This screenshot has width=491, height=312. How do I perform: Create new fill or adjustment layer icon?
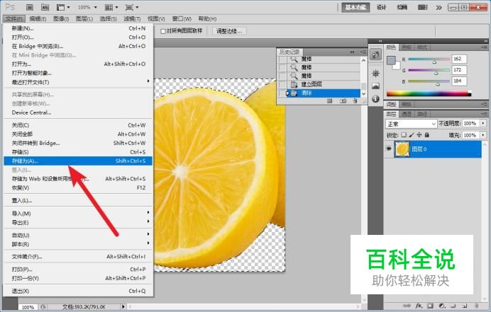[442, 306]
